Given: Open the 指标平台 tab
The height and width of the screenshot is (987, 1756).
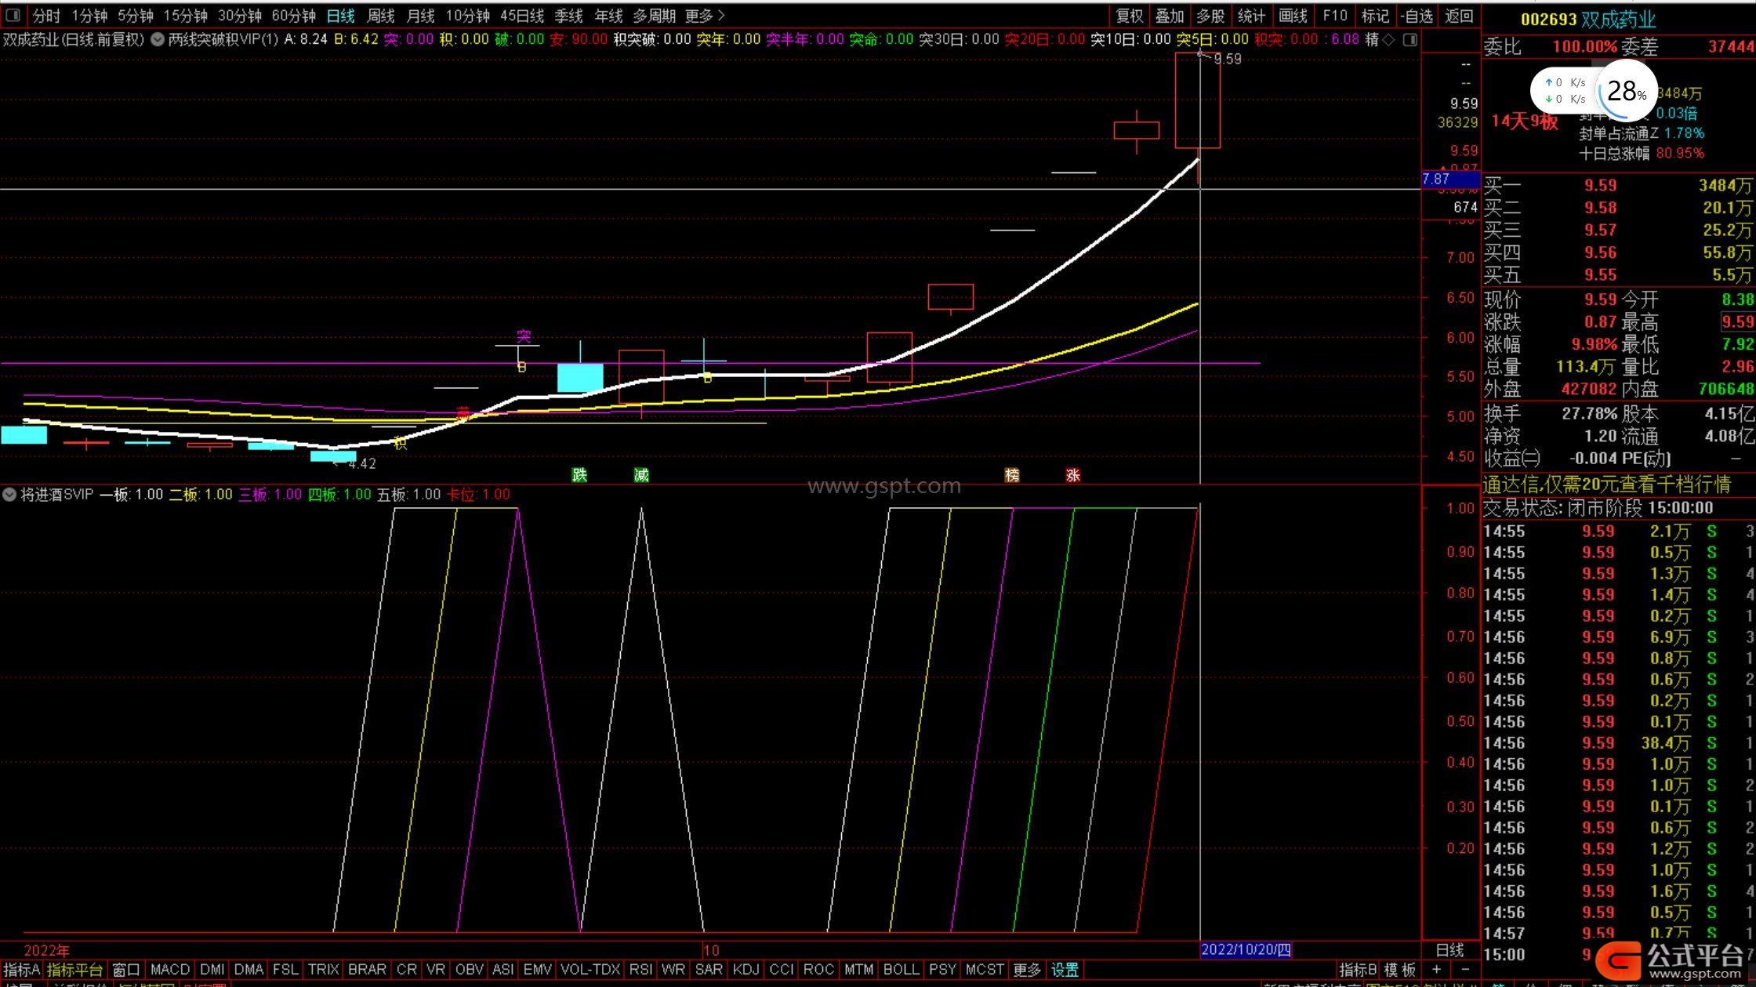Looking at the screenshot, I should (74, 970).
